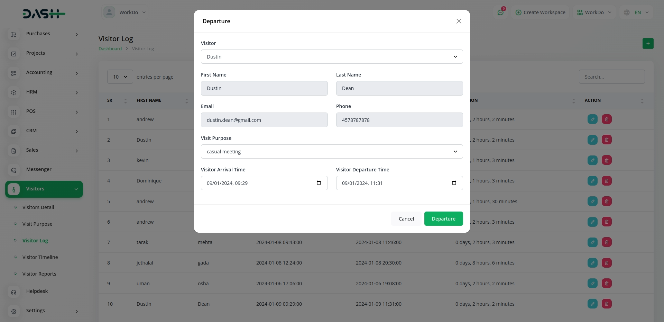Delete the tarak mehta log entry
This screenshot has width=664, height=322.
click(x=606, y=242)
